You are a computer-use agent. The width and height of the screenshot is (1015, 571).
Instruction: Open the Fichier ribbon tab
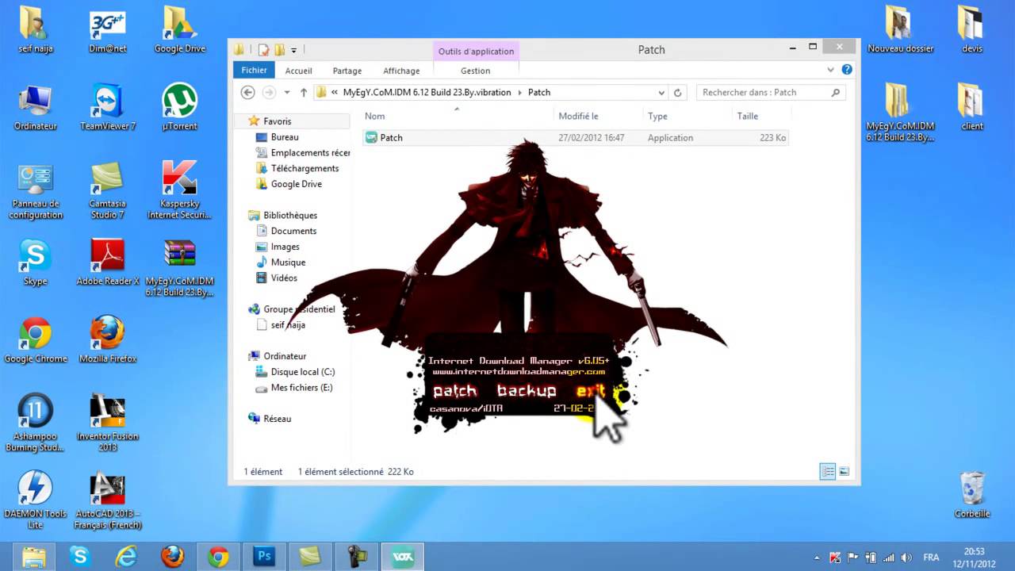254,70
